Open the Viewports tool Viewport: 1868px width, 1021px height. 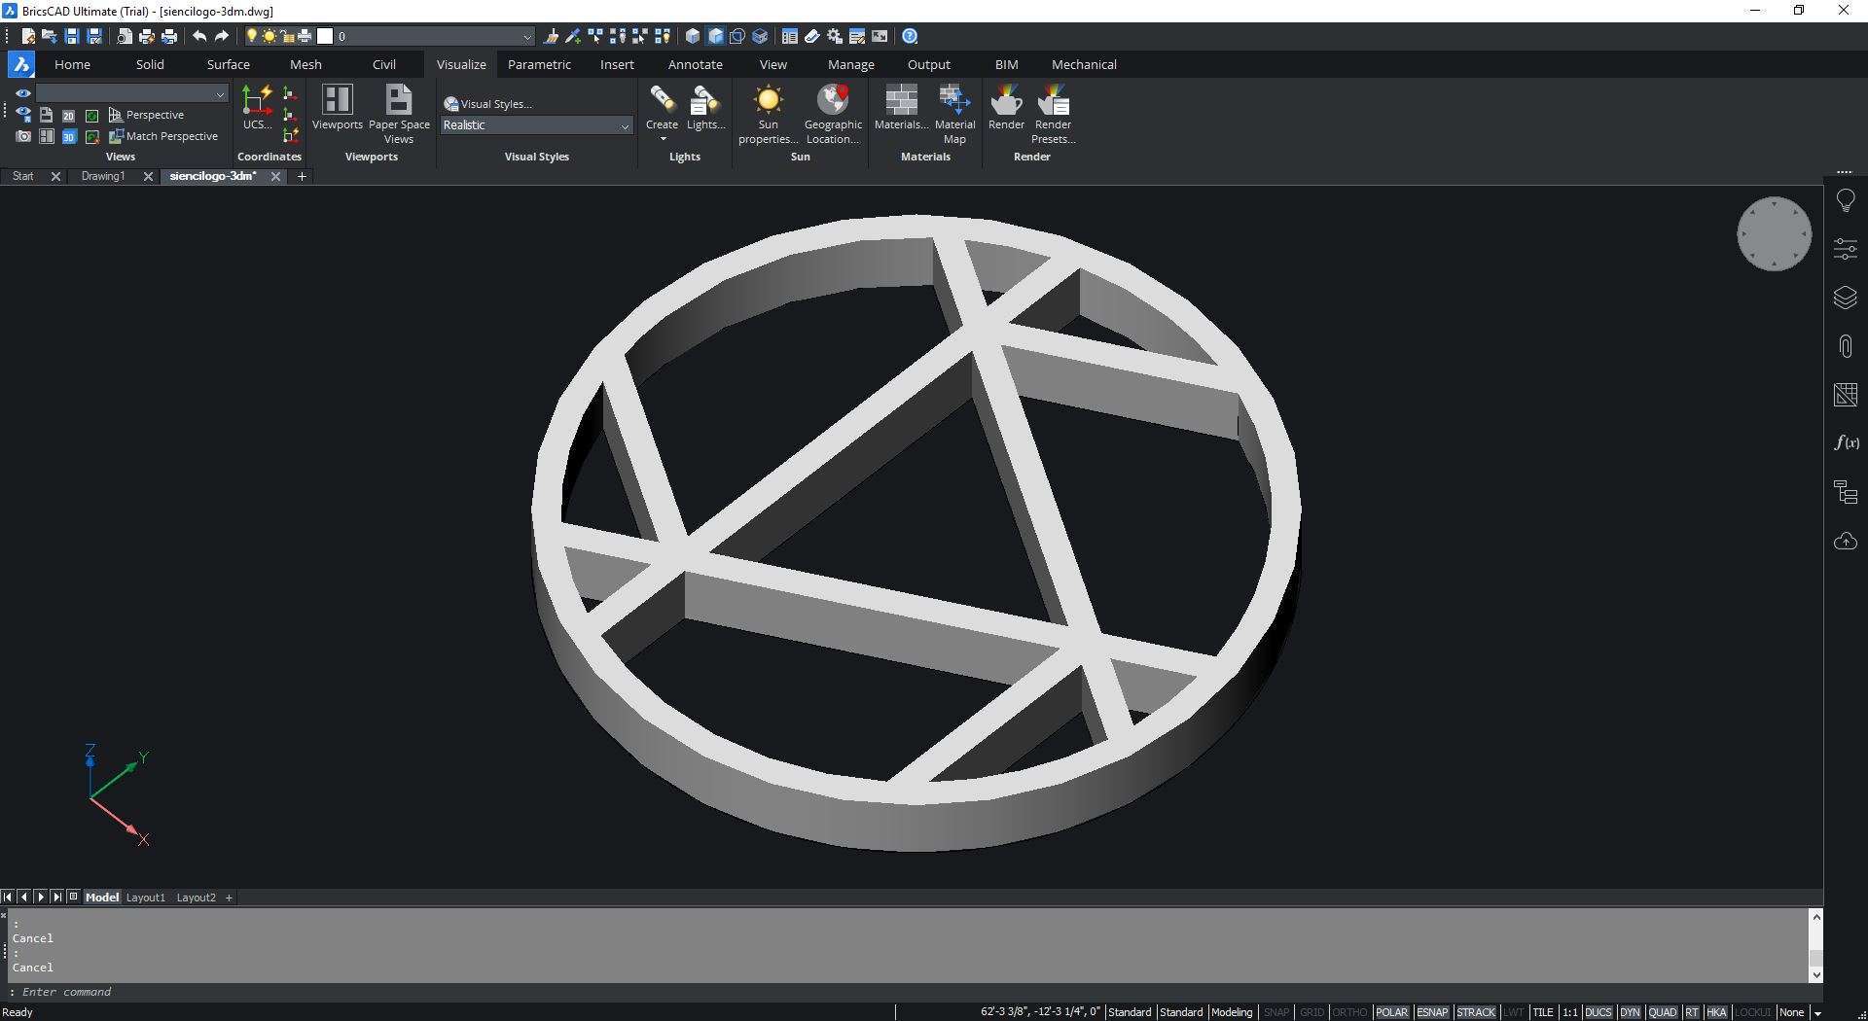point(337,107)
